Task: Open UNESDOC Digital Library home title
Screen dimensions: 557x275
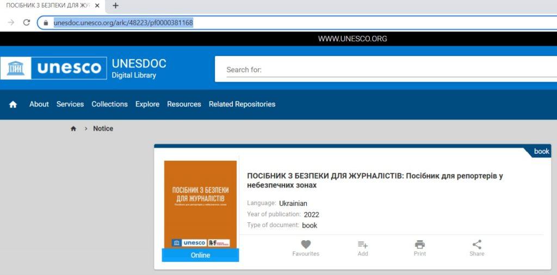Action: click(x=139, y=68)
